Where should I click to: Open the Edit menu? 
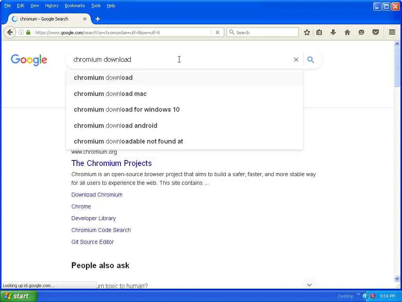click(20, 6)
